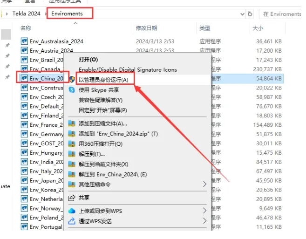Viewport: 306px width, 239px height.
Task: Click the date 2024/3/13 2:53 for Env_Australasia_2024
Action: 155,41
